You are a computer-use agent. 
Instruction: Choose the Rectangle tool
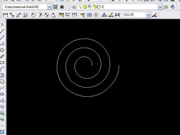pos(2,62)
